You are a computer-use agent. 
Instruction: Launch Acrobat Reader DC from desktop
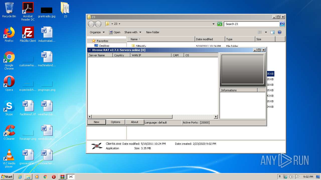(x=28, y=11)
